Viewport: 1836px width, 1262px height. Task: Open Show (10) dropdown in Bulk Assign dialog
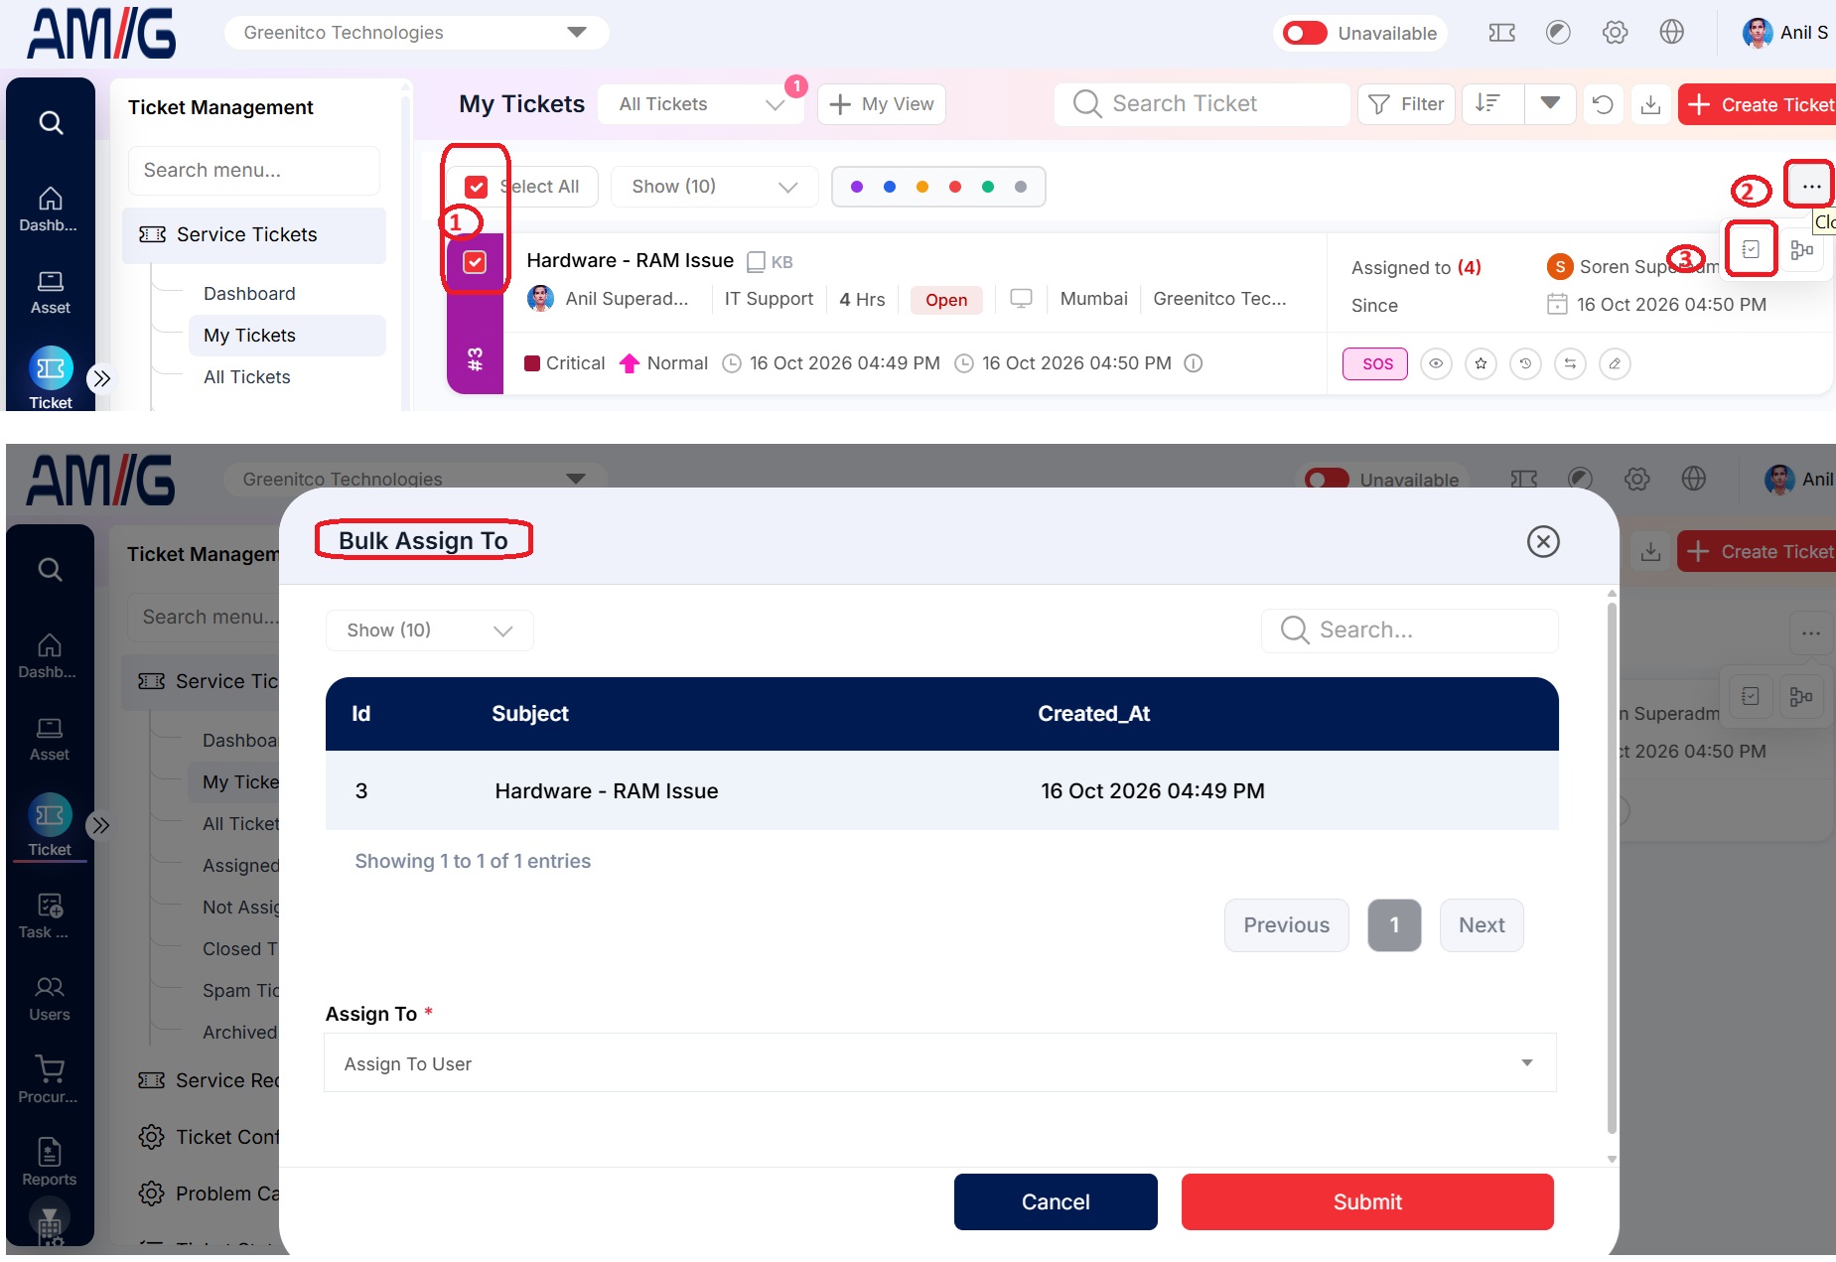click(x=429, y=631)
